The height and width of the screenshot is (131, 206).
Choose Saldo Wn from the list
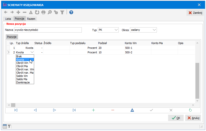tap(25, 76)
